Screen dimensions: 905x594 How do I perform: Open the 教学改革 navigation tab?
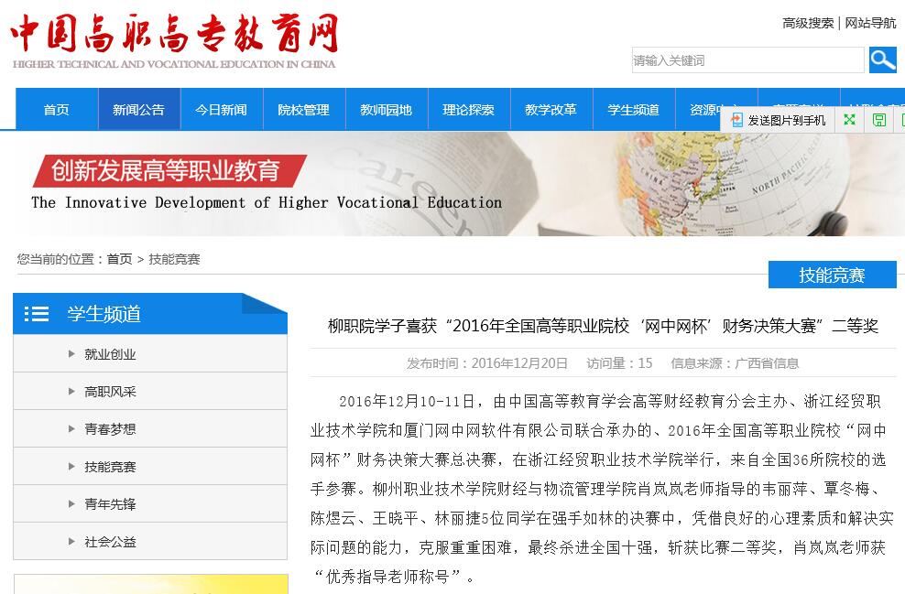[551, 110]
